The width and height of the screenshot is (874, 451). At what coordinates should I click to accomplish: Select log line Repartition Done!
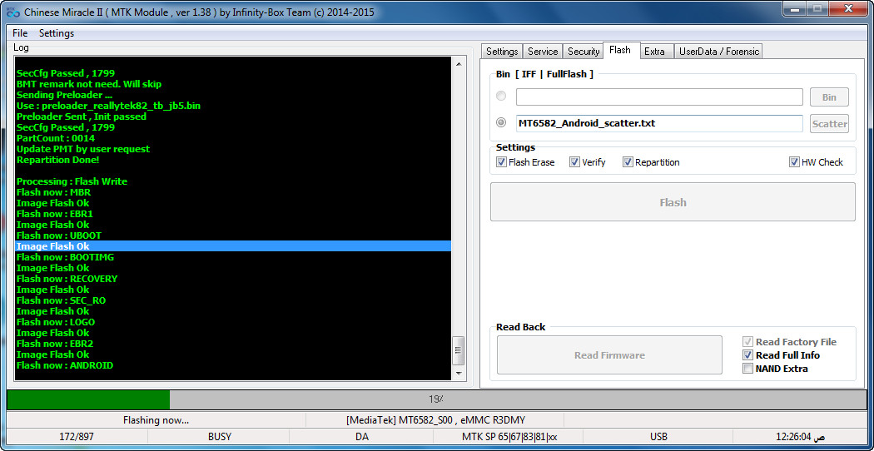58,160
